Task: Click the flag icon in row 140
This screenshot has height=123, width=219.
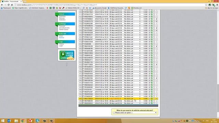Action: point(83,80)
